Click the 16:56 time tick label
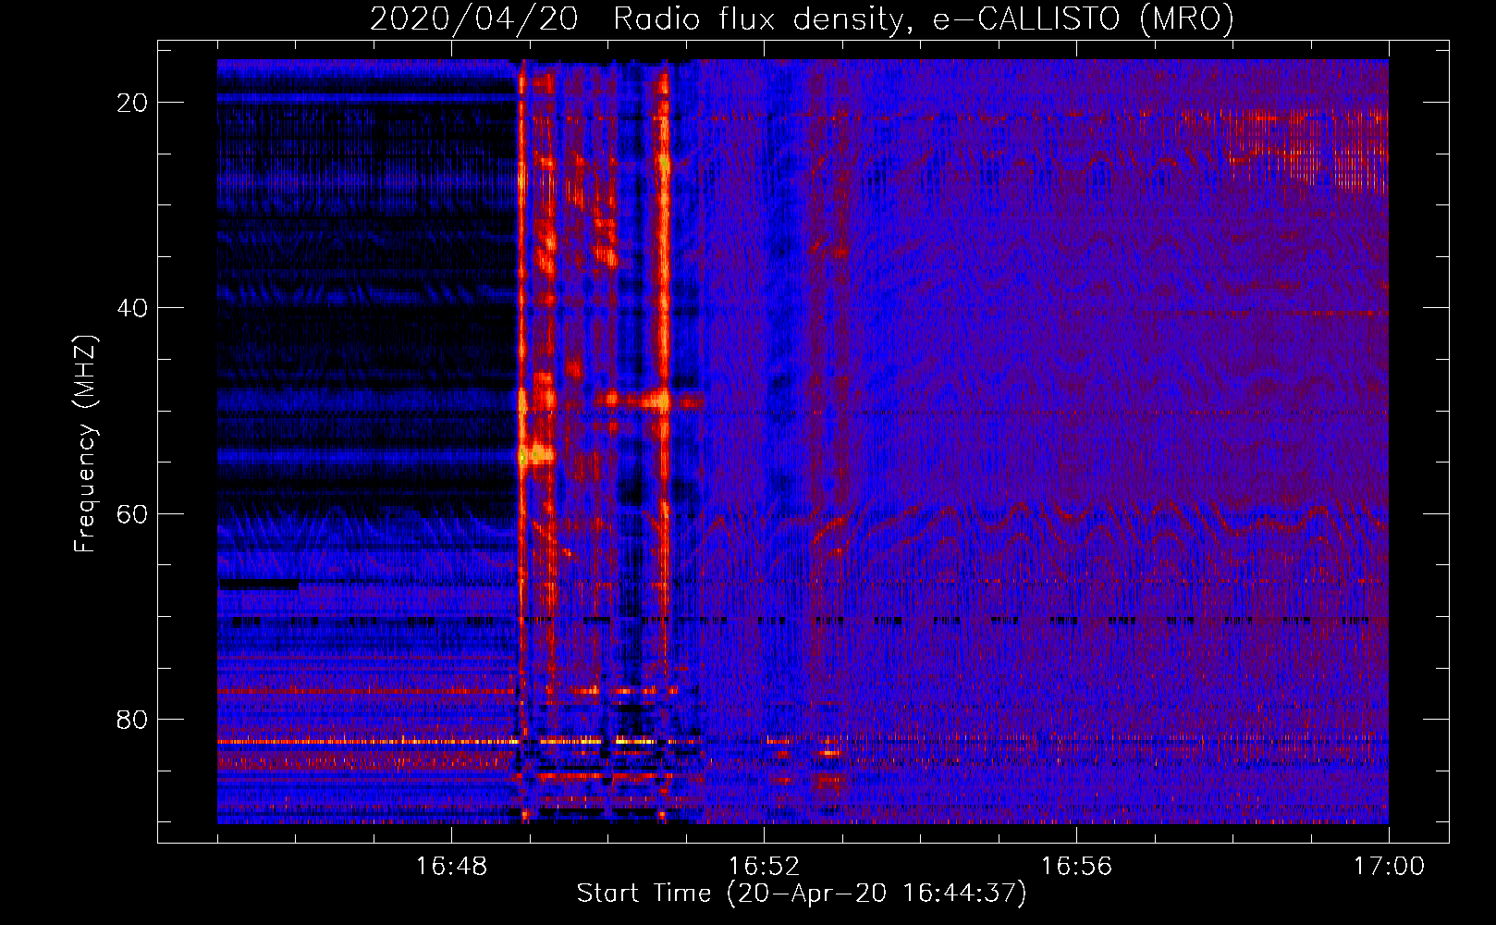Viewport: 1496px width, 925px height. 1076,867
